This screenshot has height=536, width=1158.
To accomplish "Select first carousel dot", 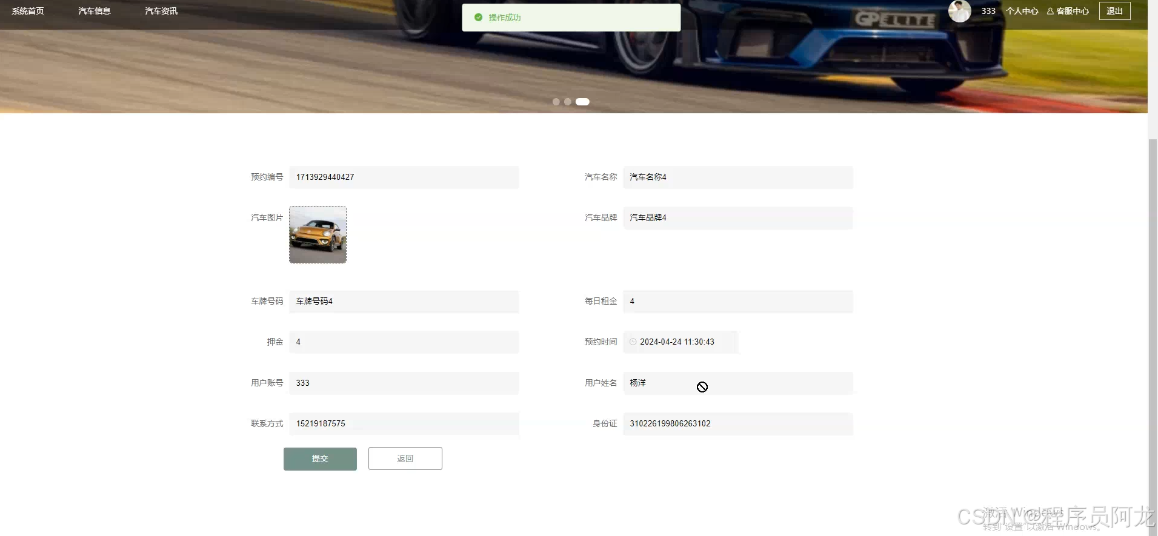I will click(x=556, y=102).
